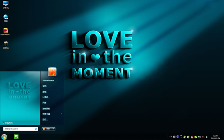Focus the Start menu search box
The width and height of the screenshot is (224, 140).
tap(21, 129)
